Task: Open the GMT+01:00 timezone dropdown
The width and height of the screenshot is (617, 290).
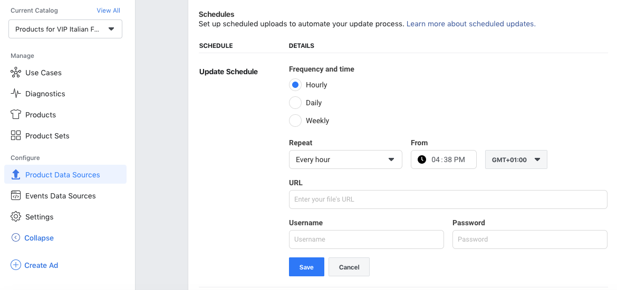Action: tap(516, 159)
